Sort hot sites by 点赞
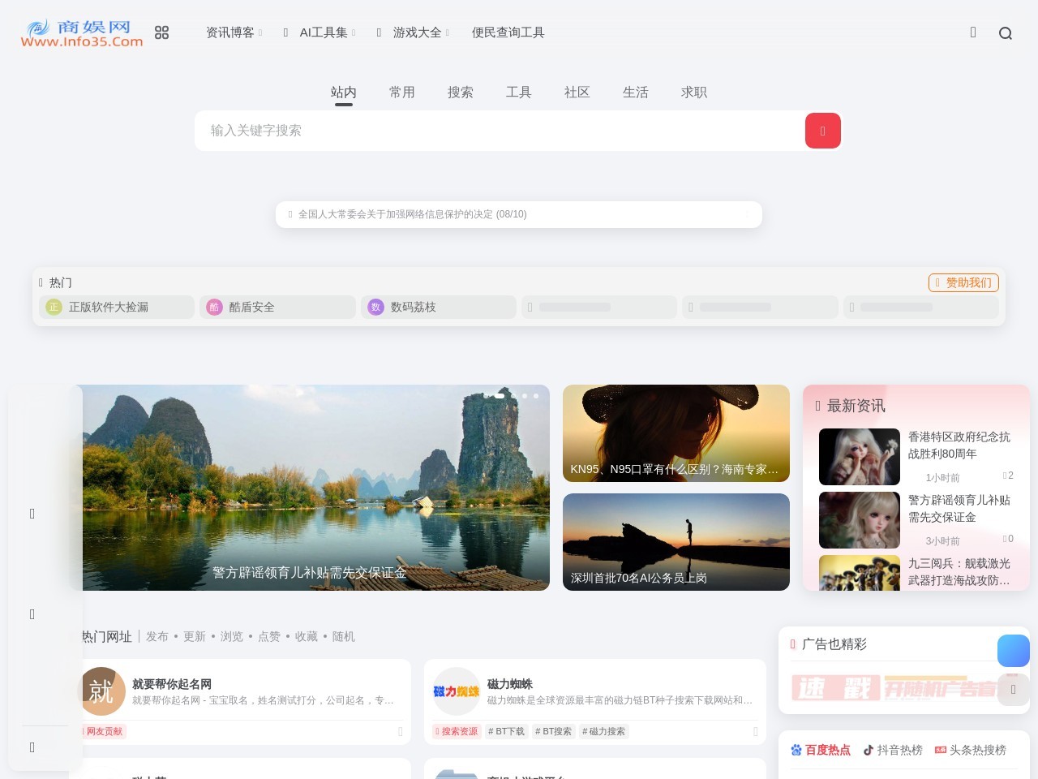Viewport: 1038px width, 779px height. coord(269,637)
